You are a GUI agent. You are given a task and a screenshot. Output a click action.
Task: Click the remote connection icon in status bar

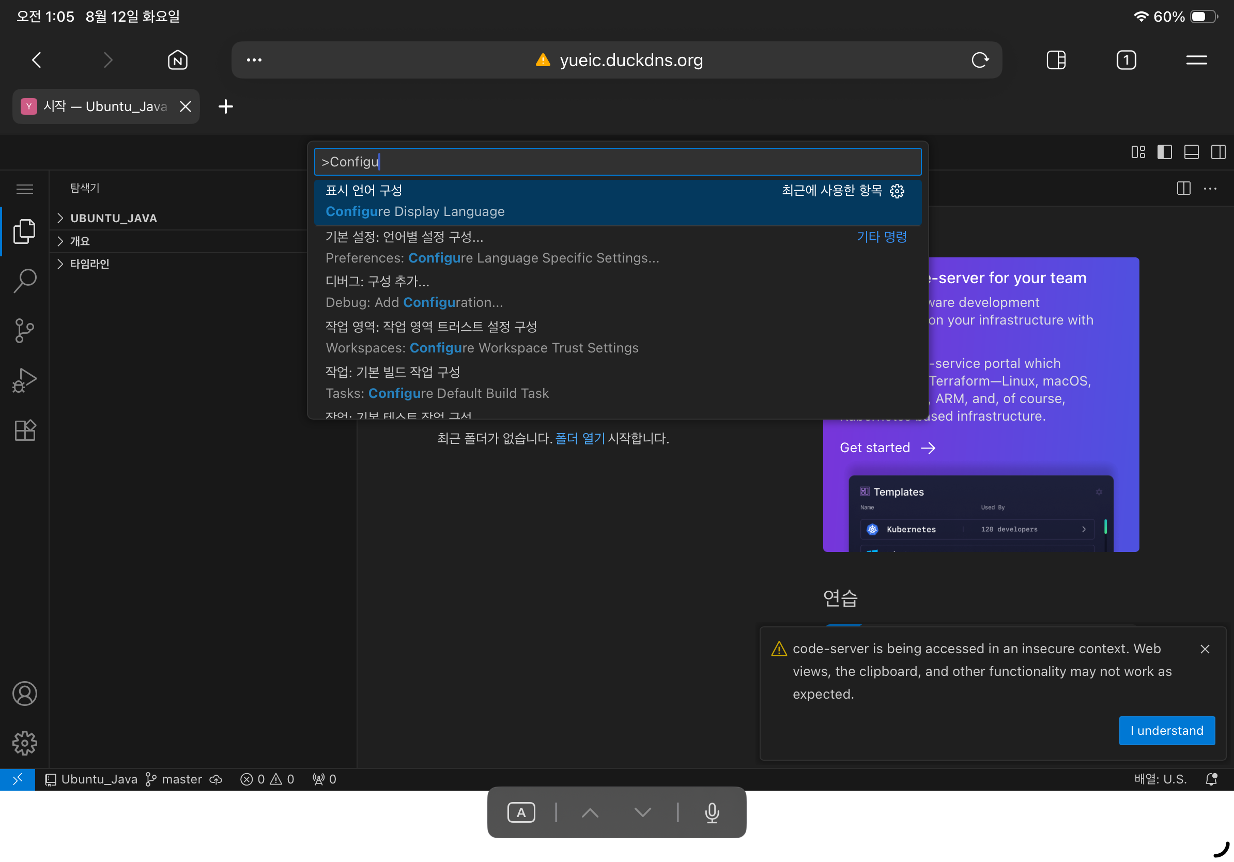[17, 779]
